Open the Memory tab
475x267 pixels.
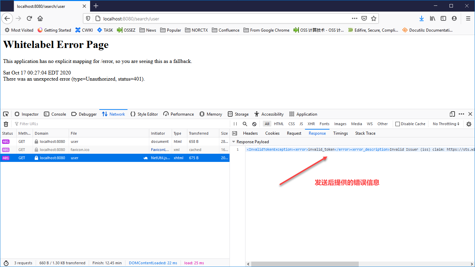click(x=211, y=114)
